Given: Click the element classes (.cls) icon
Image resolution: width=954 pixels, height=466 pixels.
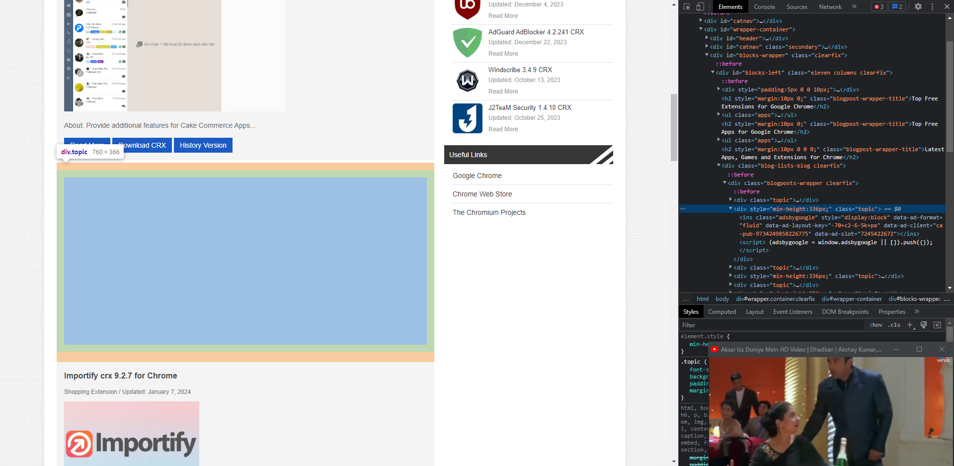Looking at the screenshot, I should point(894,325).
